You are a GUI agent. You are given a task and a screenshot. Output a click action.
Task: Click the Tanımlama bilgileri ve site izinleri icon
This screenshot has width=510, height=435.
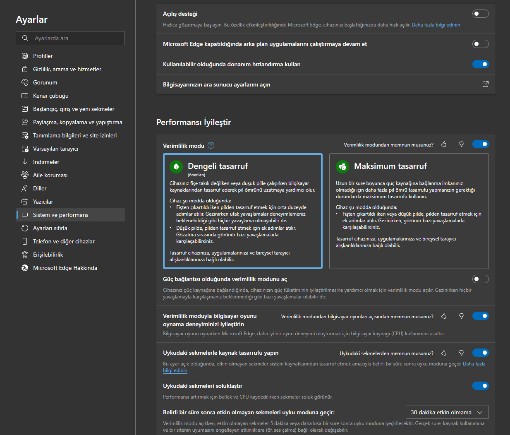coord(25,135)
